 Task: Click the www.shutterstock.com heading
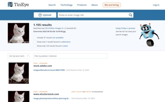pyautogui.click(x=46, y=94)
